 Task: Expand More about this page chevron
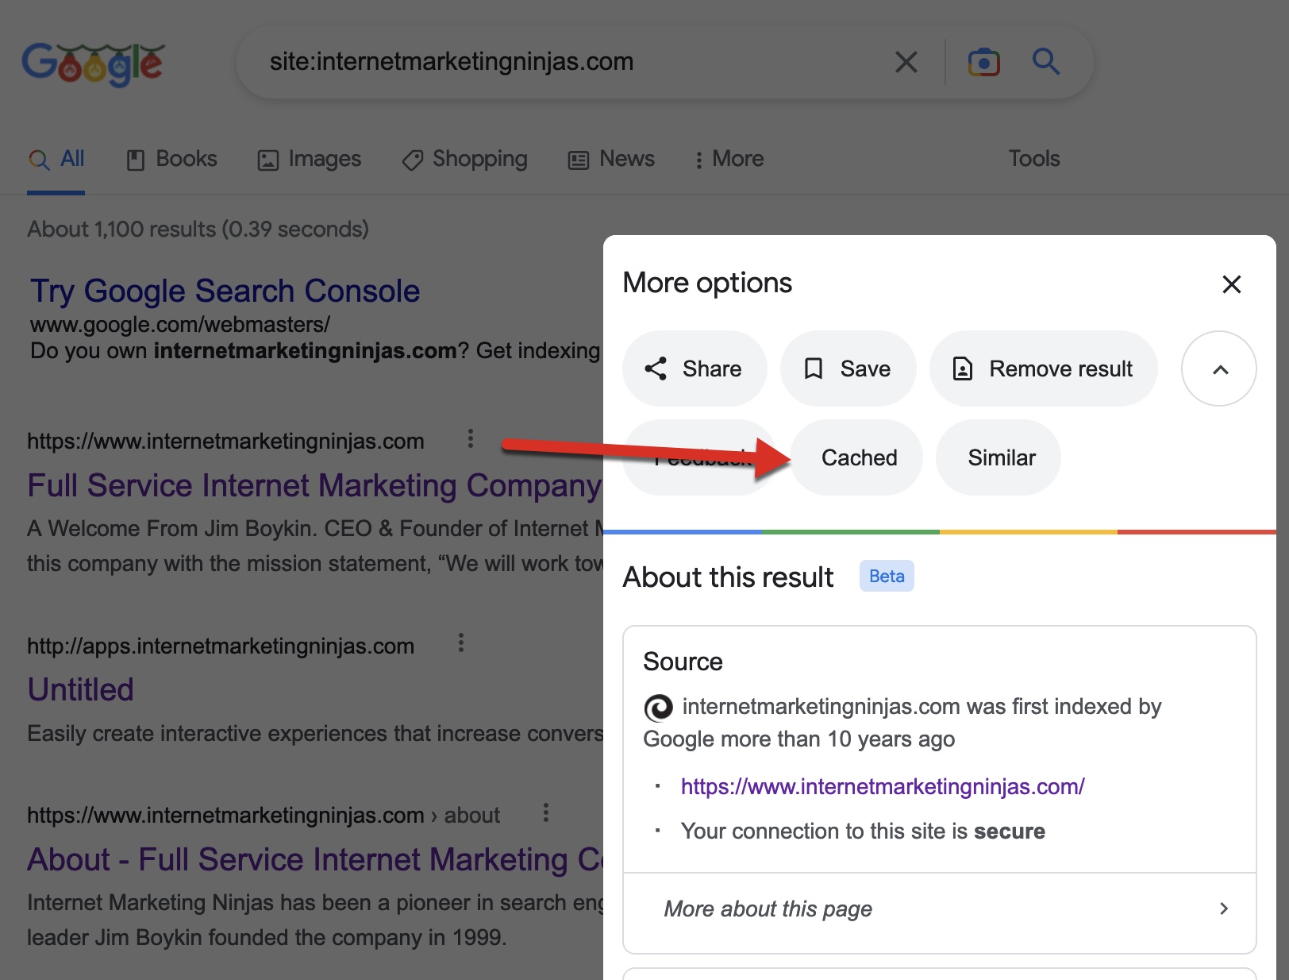pos(1223,909)
